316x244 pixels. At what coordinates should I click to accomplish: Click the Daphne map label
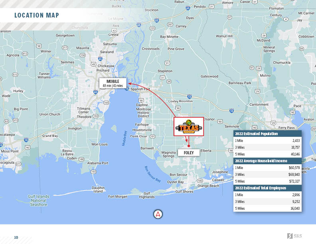142,105
